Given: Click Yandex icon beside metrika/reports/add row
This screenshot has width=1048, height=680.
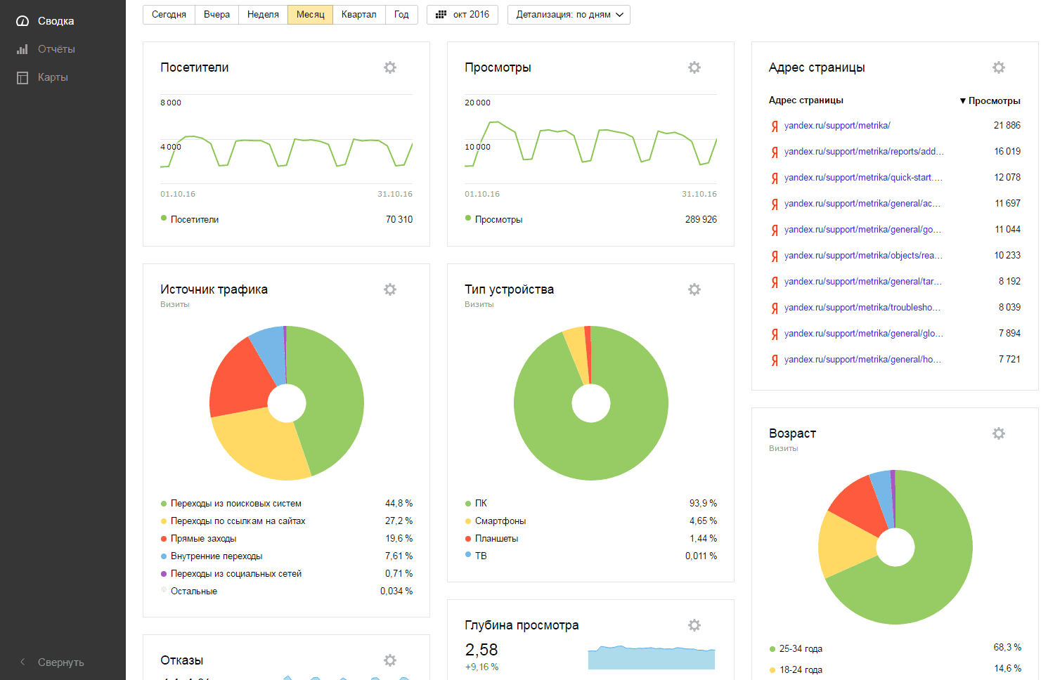Looking at the screenshot, I should tap(775, 152).
